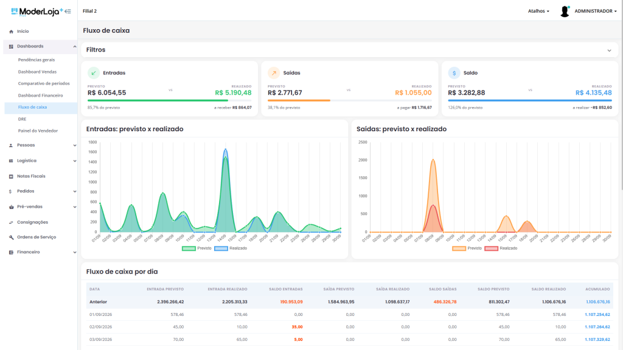This screenshot has height=350, width=623.
Task: Click the SALDO REALIZADO column header
Action: (549, 289)
